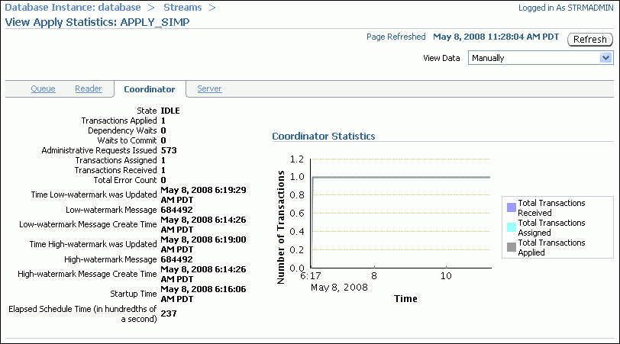
Task: Open the Streams breadcrumb link
Action: tap(182, 8)
